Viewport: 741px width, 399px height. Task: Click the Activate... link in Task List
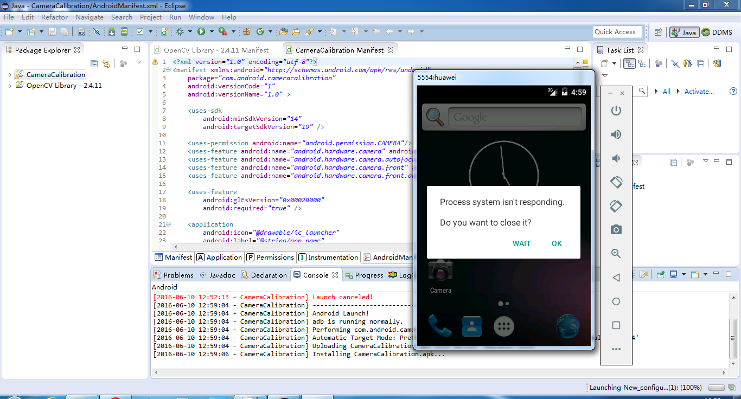pos(699,92)
